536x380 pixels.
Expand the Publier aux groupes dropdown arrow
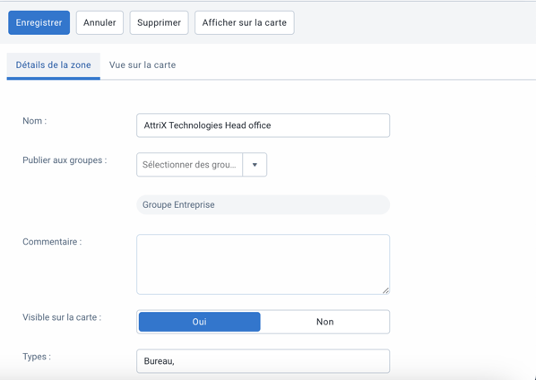[x=255, y=165]
